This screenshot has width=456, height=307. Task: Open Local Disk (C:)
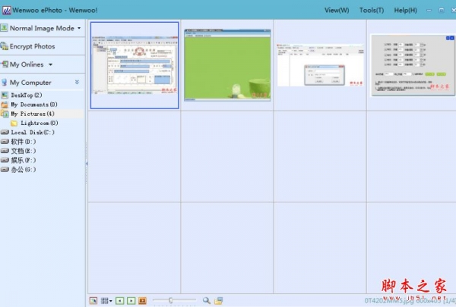[33, 133]
